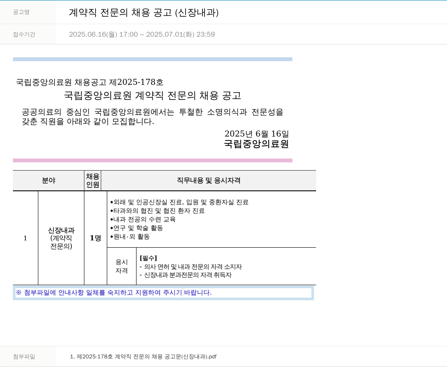Click the 직무내용 및 응시자격 header
Viewport: 447px width, 367px height.
tap(209, 180)
